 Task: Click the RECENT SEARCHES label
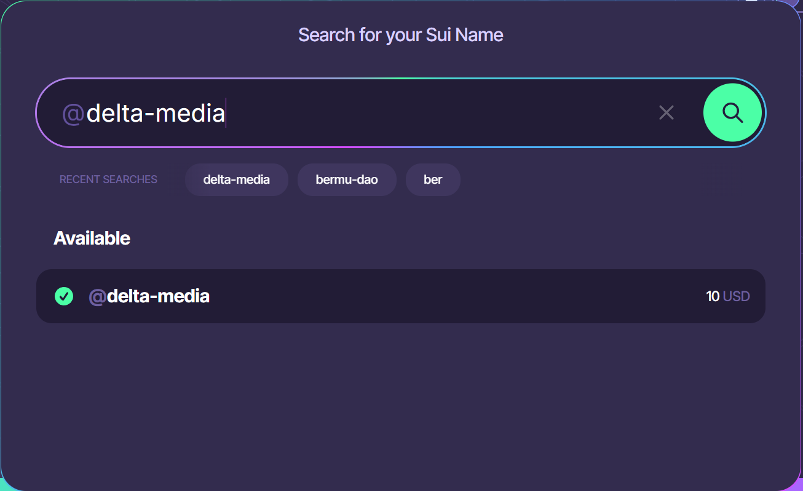[x=108, y=179]
